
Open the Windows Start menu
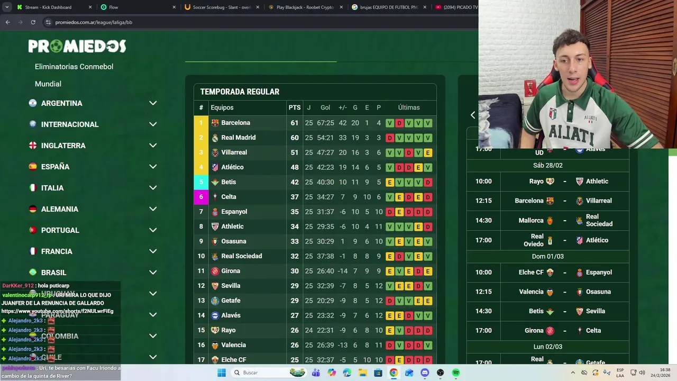coord(222,373)
